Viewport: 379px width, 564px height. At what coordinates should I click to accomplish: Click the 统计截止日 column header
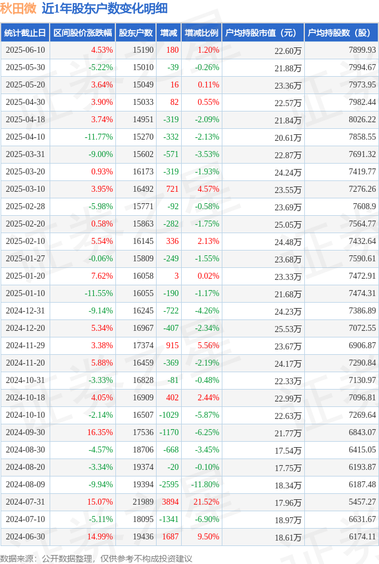pos(25,33)
